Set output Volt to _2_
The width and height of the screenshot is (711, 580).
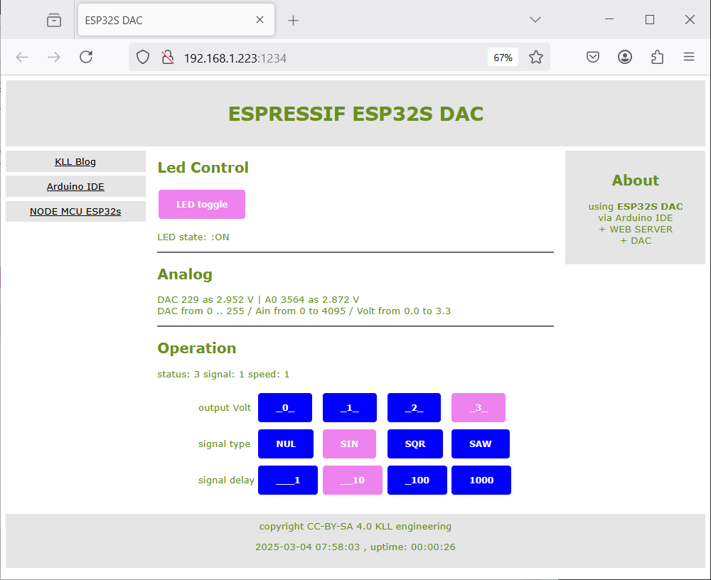414,408
